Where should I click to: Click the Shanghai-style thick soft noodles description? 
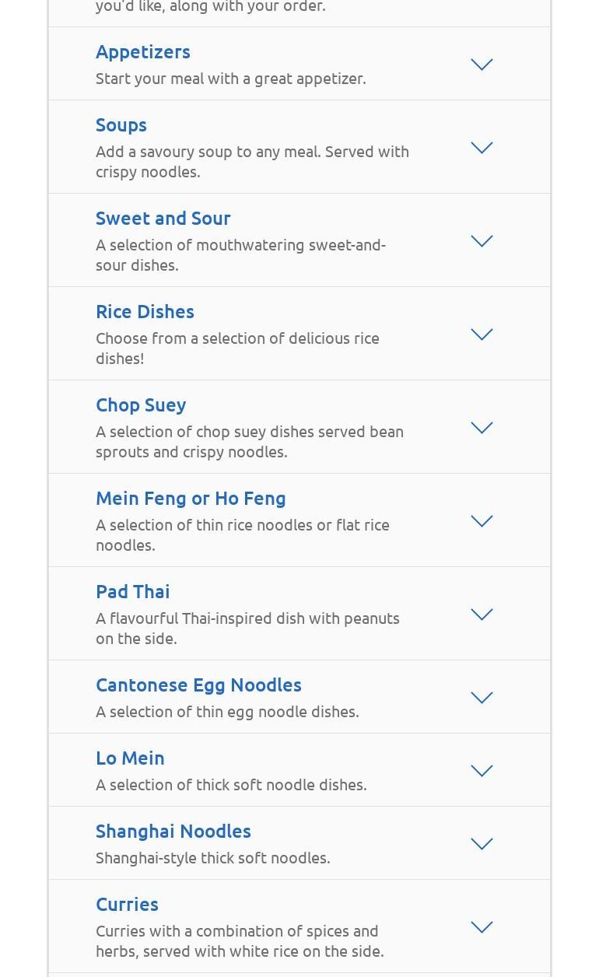coord(213,857)
